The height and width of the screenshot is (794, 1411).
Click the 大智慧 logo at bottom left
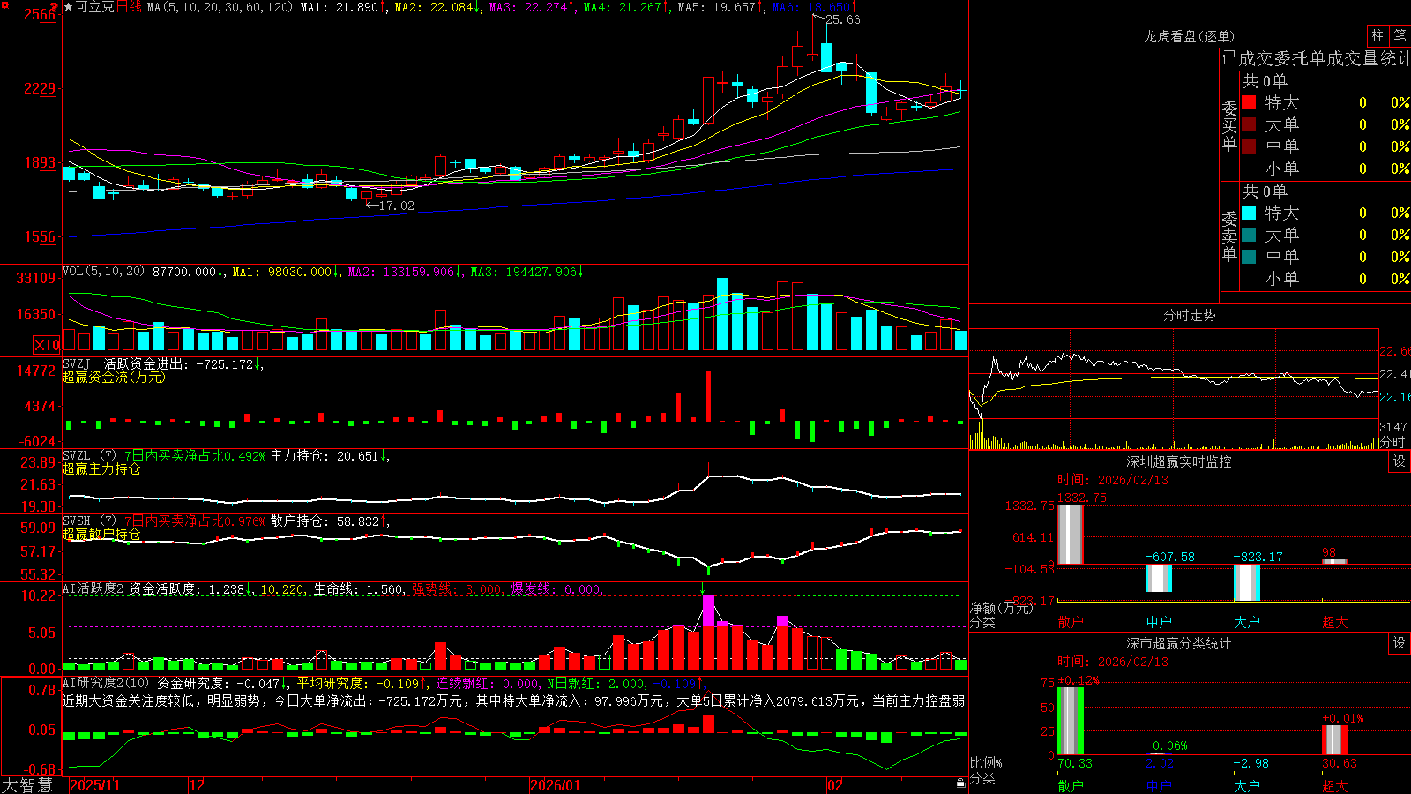27,785
